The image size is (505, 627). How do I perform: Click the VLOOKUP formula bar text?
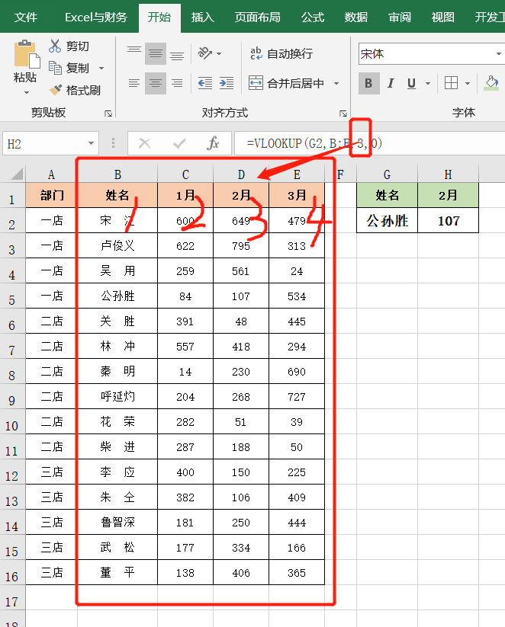click(x=314, y=143)
